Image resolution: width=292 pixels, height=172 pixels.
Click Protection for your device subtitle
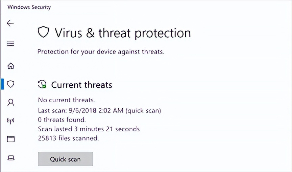(x=101, y=52)
